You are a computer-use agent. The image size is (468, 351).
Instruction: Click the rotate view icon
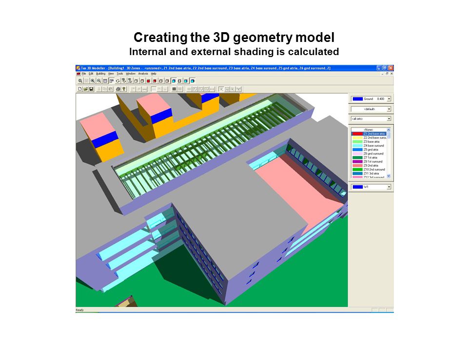[x=118, y=81]
